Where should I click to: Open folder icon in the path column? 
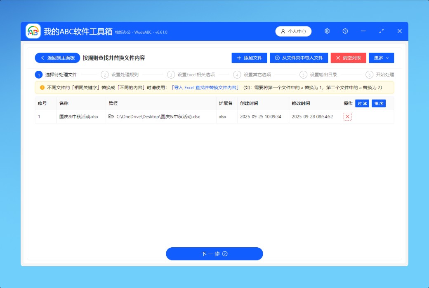pyautogui.click(x=111, y=117)
